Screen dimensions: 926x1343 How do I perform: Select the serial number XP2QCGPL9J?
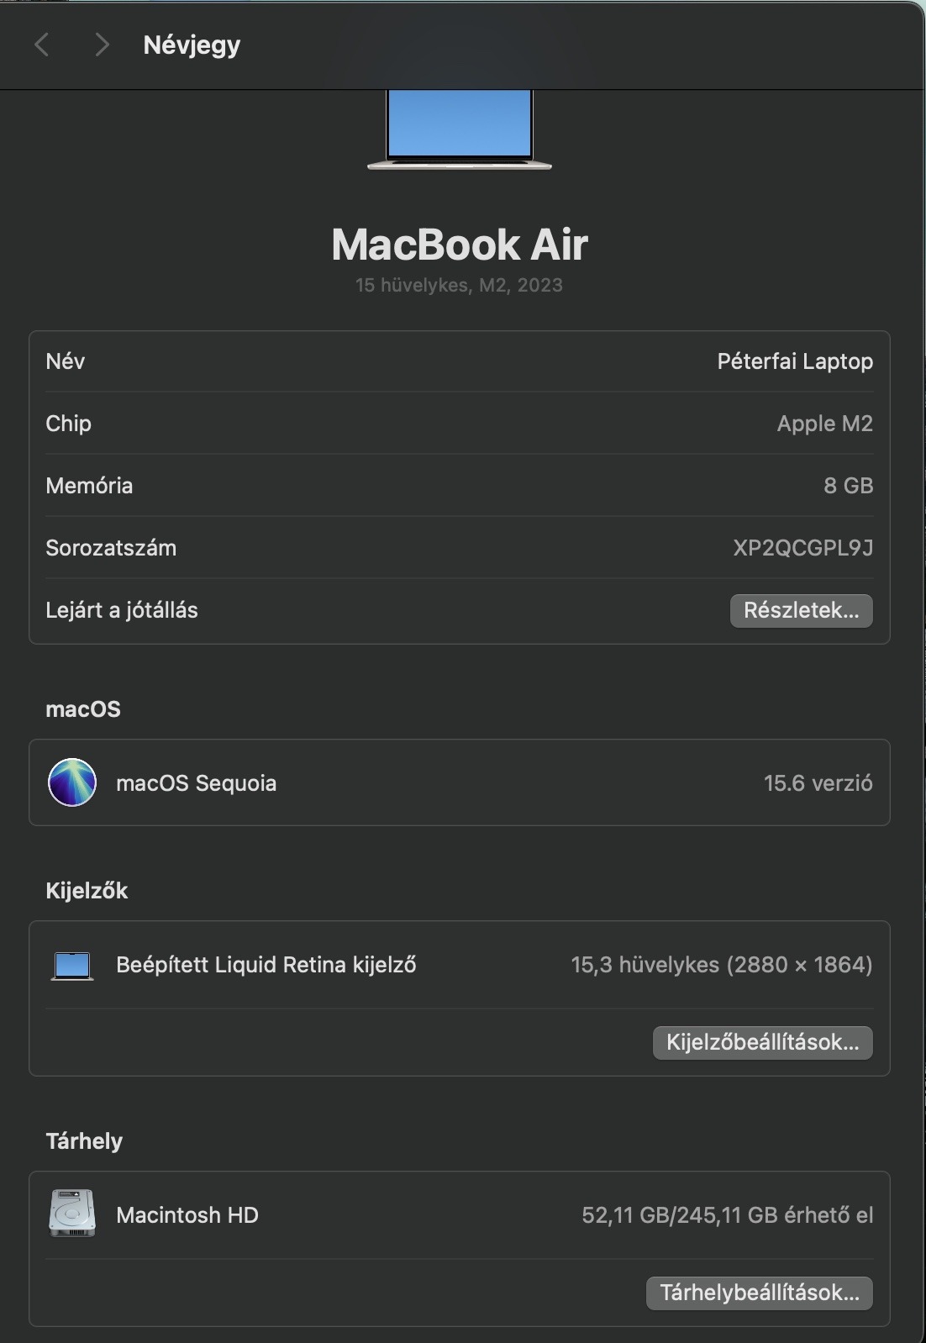802,548
